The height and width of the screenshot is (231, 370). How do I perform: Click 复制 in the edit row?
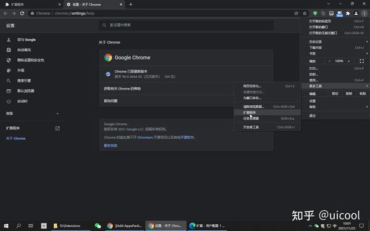click(x=349, y=94)
